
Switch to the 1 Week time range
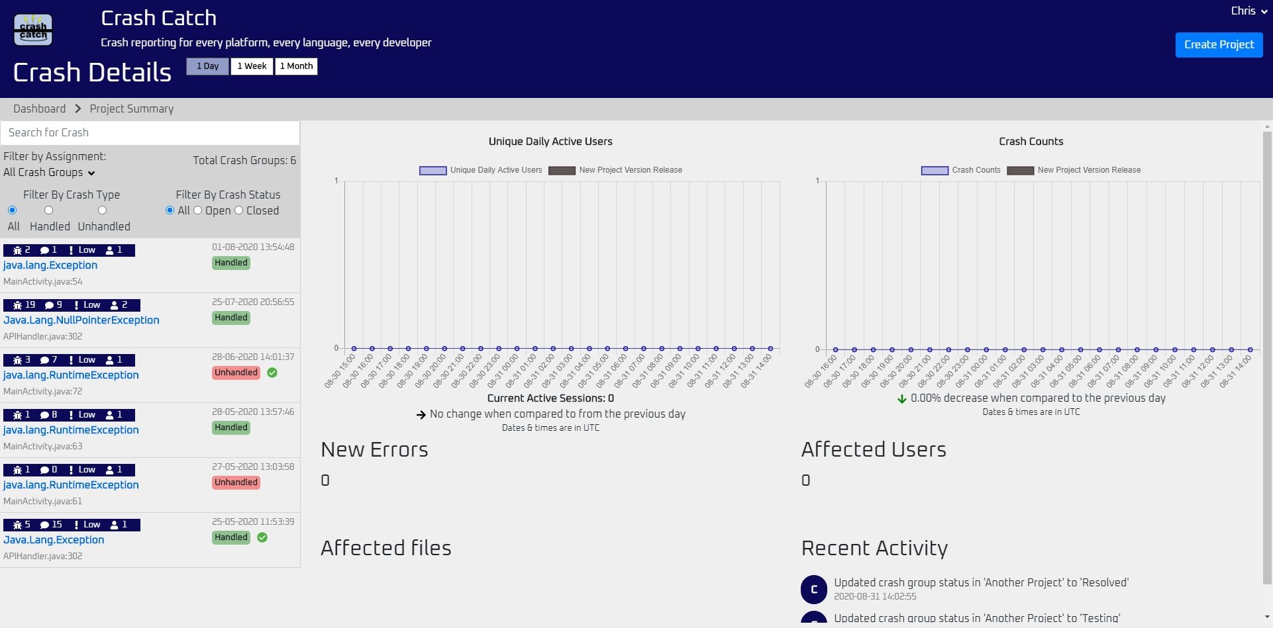tap(252, 66)
